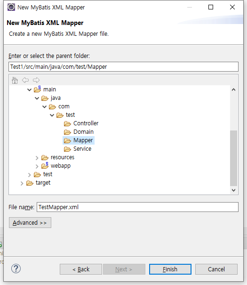Maximize the New MyBatis XML Mapper dialog
The height and width of the screenshot is (285, 247).
tap(211, 7)
